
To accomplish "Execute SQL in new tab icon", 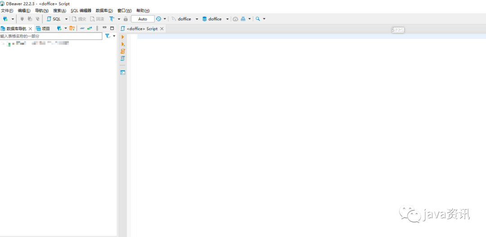I will coord(123,44).
